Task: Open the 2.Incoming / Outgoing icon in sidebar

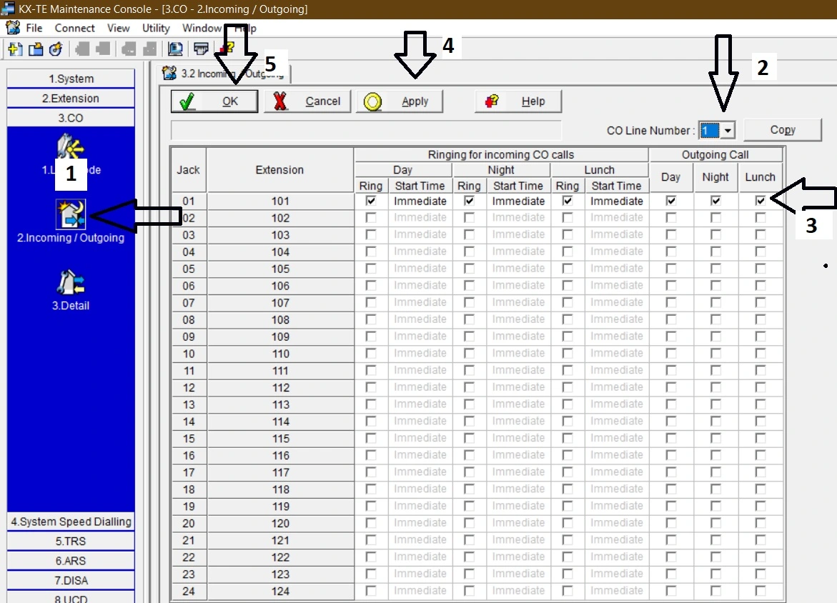Action: tap(71, 214)
